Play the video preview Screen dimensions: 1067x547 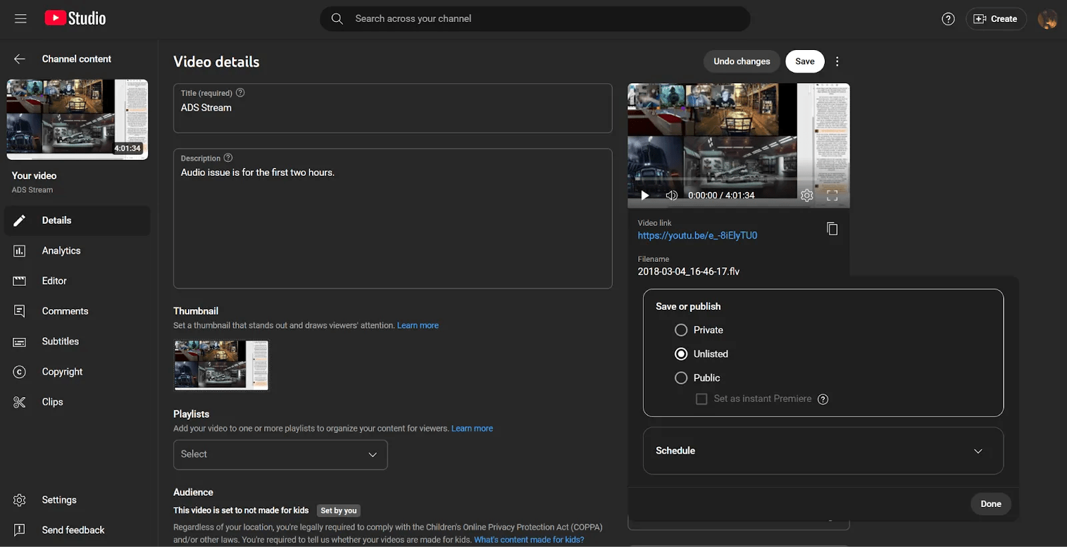coord(645,195)
